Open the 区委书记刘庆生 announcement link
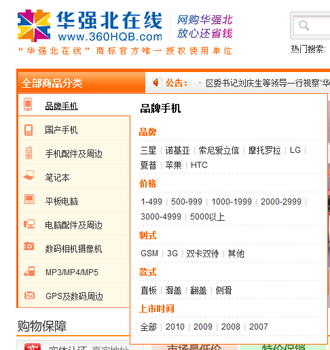Image resolution: width=330 pixels, height=350 pixels. pyautogui.click(x=268, y=83)
